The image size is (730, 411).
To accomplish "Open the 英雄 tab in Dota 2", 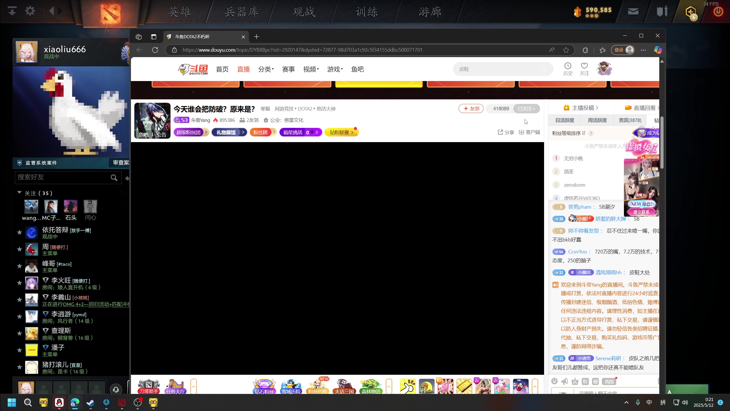I will click(179, 12).
